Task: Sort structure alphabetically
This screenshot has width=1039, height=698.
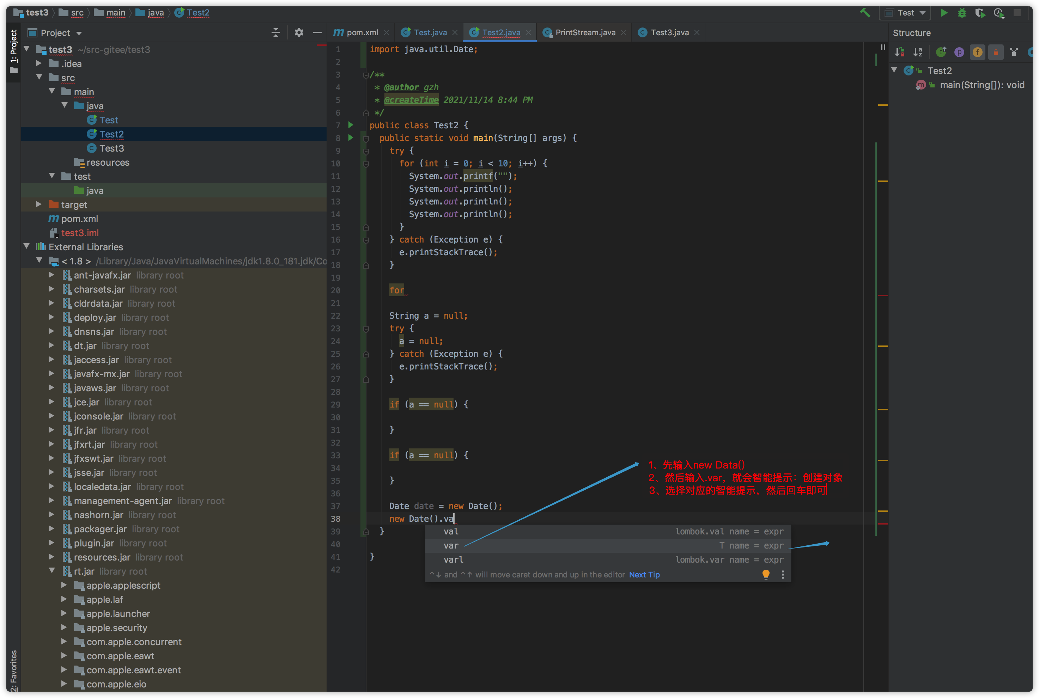Action: click(917, 52)
